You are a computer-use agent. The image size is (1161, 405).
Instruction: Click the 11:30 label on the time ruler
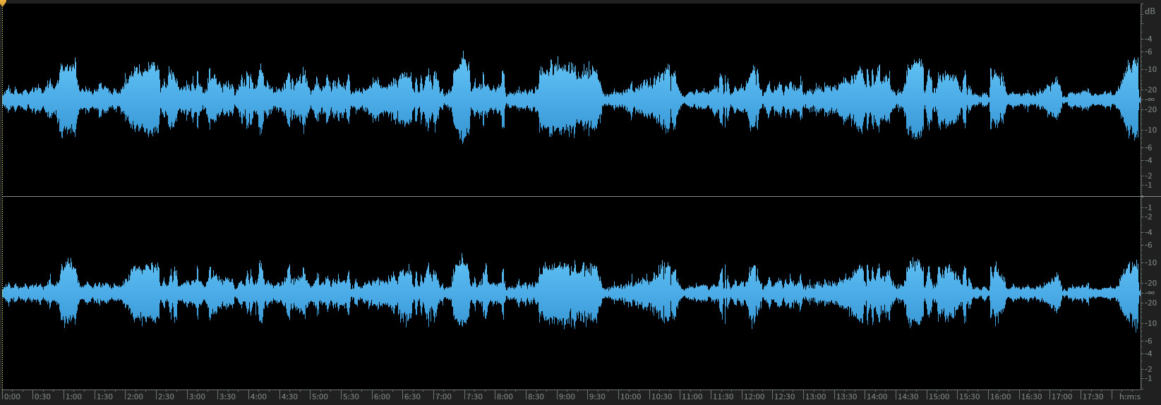pos(723,397)
